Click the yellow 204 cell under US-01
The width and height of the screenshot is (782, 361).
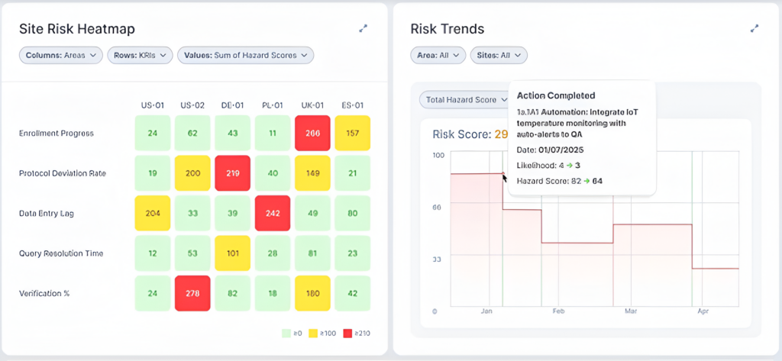[153, 213]
